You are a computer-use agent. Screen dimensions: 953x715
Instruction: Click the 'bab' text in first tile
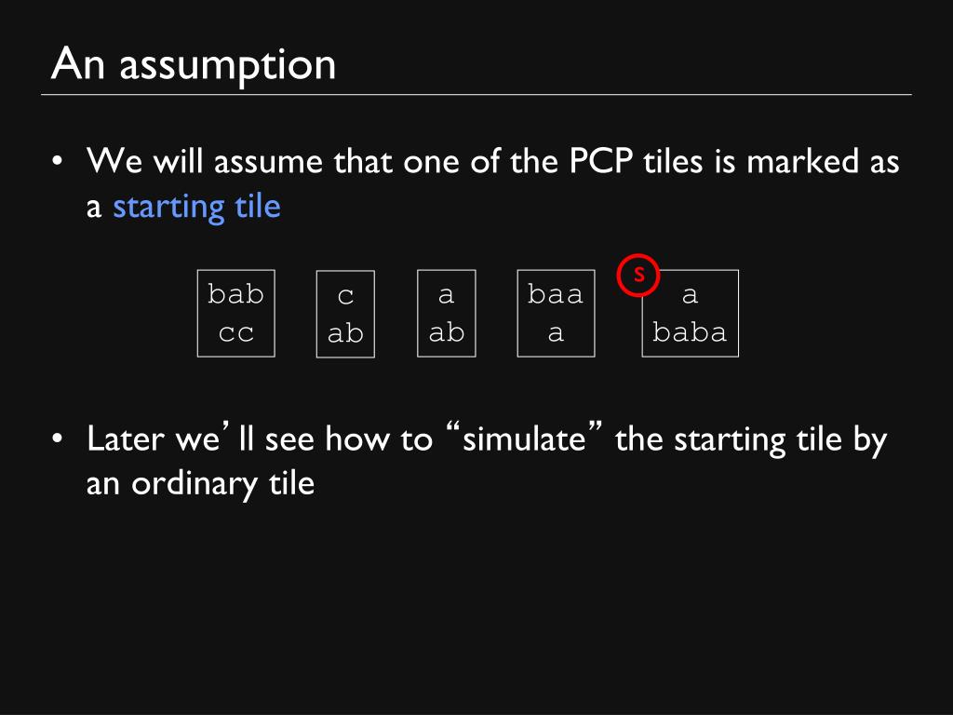(x=235, y=293)
